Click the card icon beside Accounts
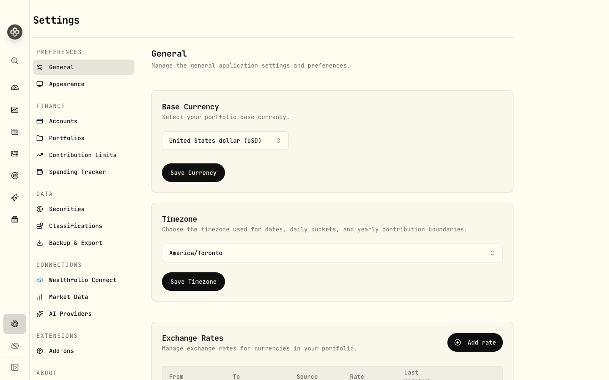The height and width of the screenshot is (380, 609). [x=40, y=121]
